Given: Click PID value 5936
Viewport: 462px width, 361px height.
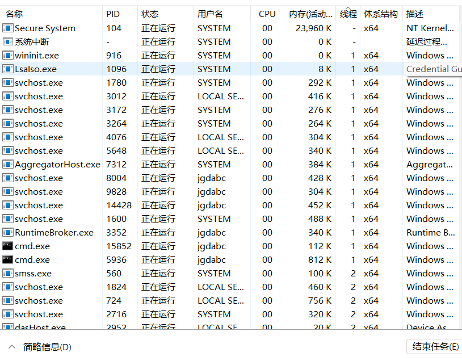Looking at the screenshot, I should 116,259.
